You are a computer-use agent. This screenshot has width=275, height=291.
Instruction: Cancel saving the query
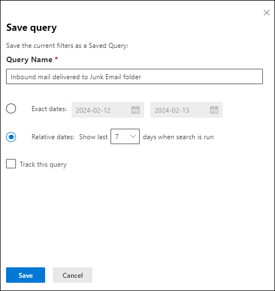73,275
